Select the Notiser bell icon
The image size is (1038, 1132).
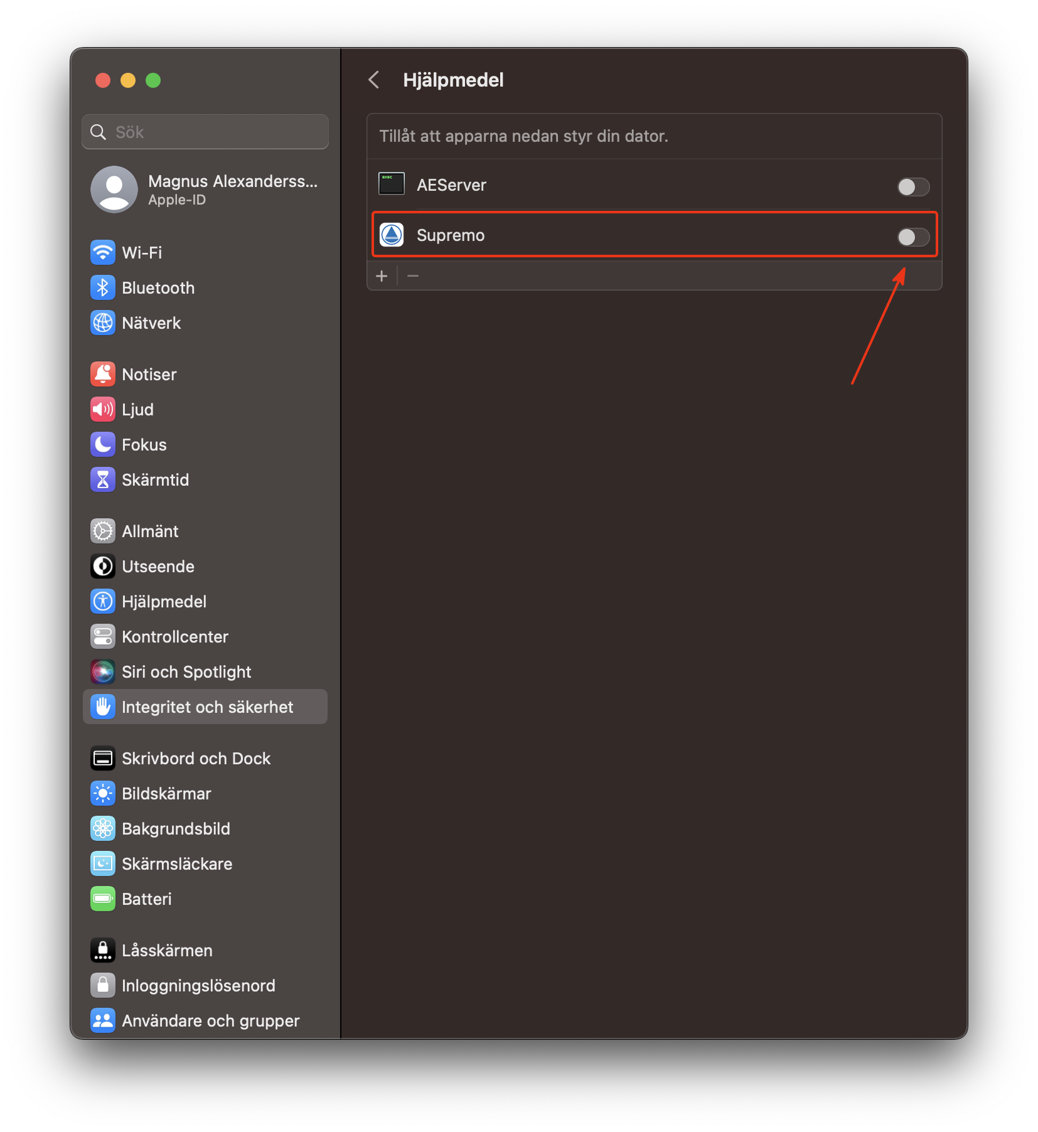(x=103, y=375)
